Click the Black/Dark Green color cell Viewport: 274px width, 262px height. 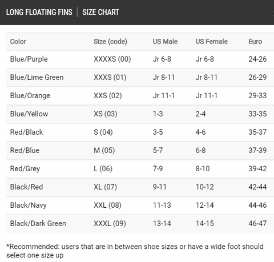click(38, 223)
